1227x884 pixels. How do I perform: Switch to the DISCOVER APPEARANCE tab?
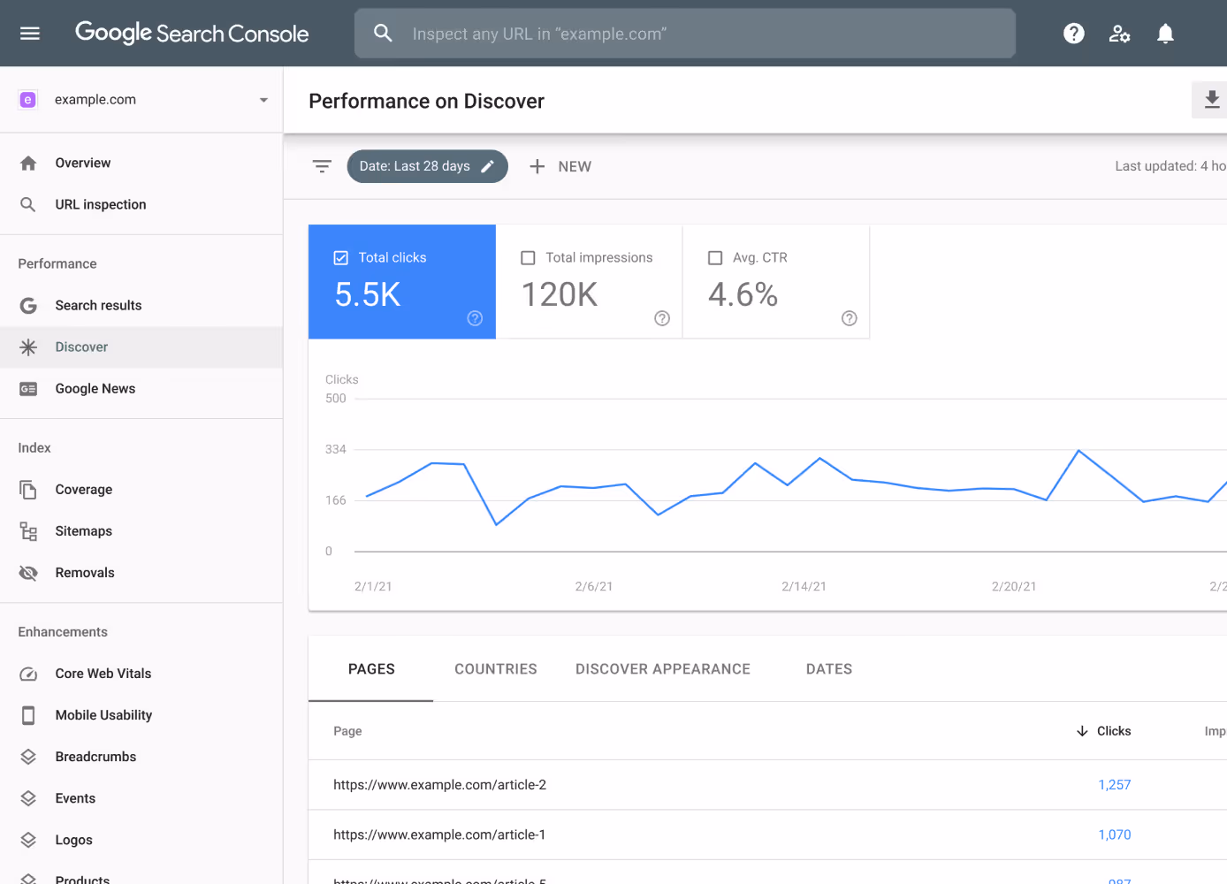coord(663,669)
